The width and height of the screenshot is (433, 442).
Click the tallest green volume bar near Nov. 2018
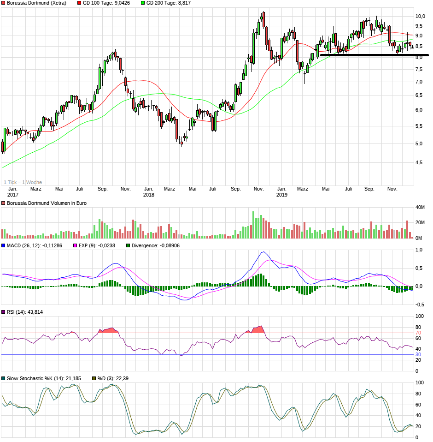(x=253, y=225)
